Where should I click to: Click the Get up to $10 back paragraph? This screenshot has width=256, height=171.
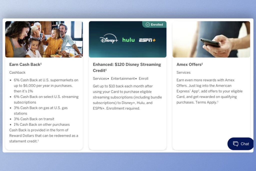click(x=127, y=97)
